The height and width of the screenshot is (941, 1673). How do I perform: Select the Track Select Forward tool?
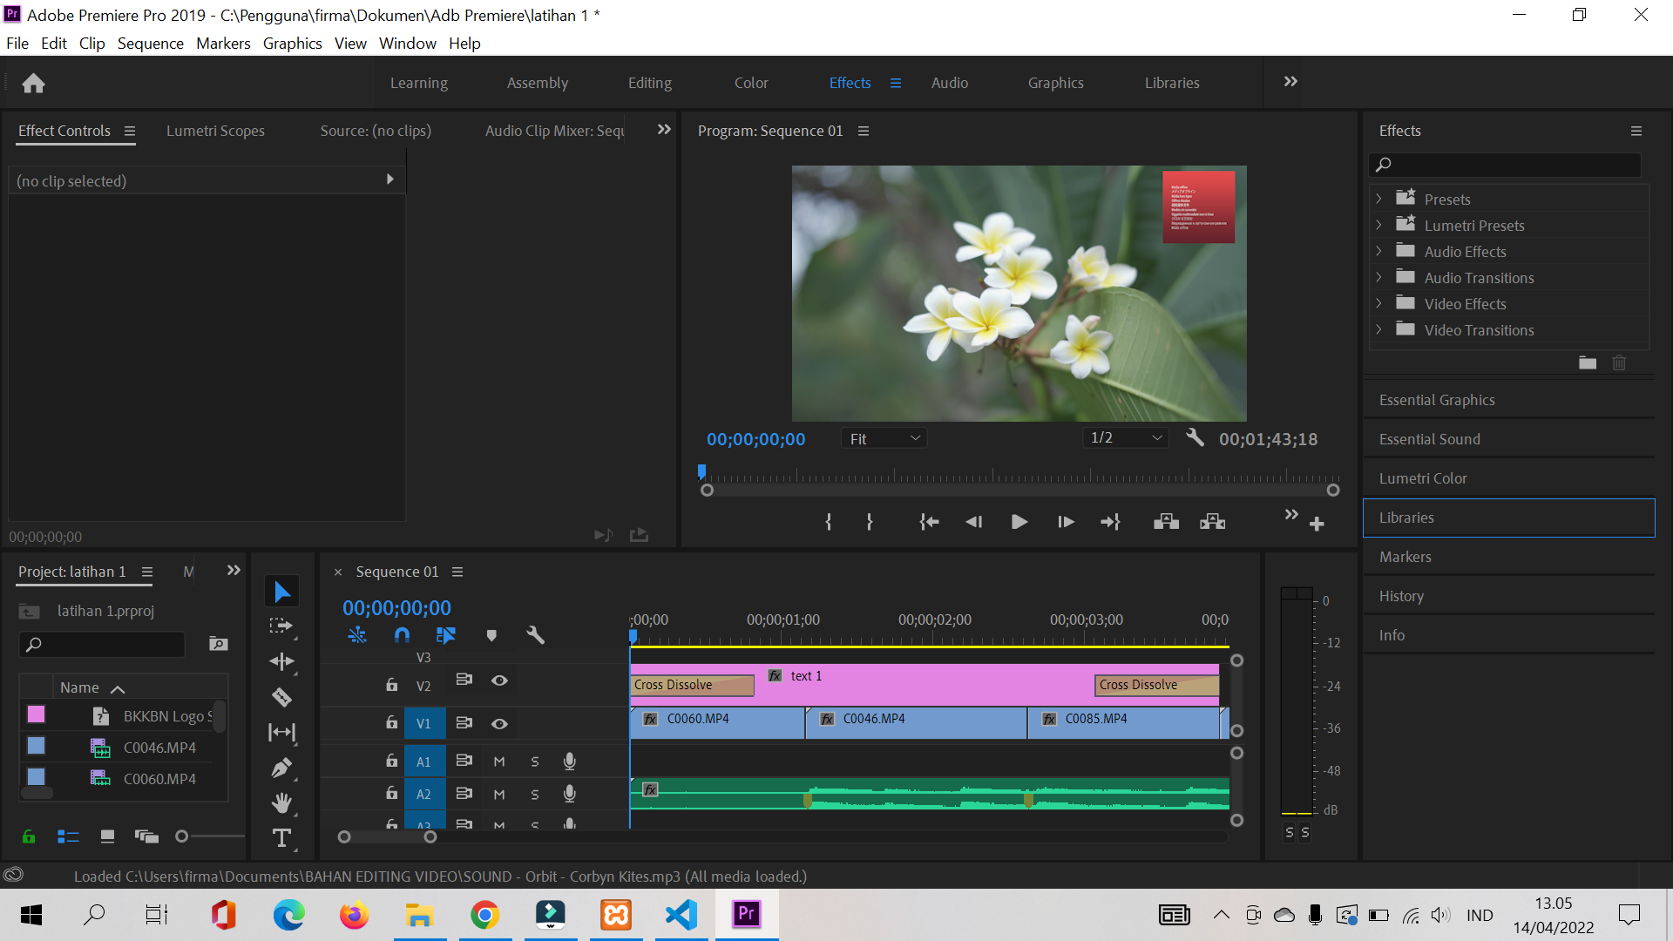pos(281,626)
